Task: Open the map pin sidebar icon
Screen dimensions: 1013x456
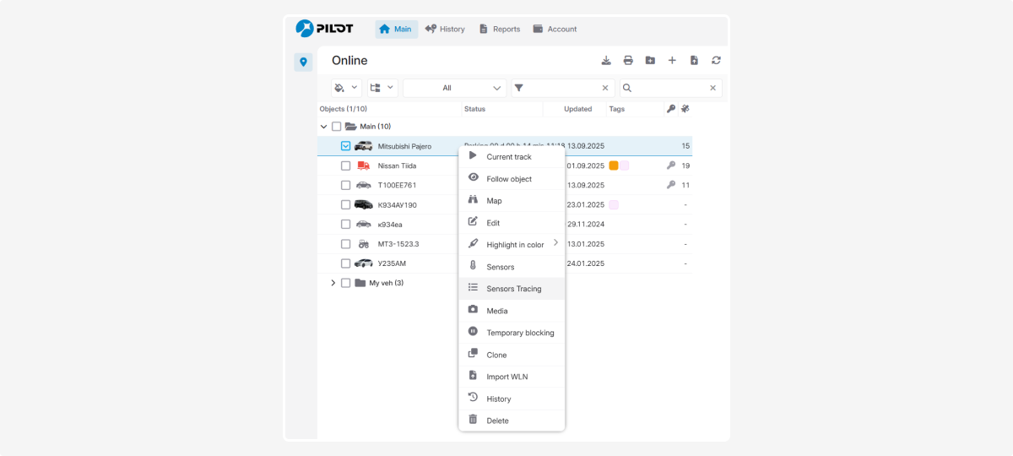Action: coord(303,62)
